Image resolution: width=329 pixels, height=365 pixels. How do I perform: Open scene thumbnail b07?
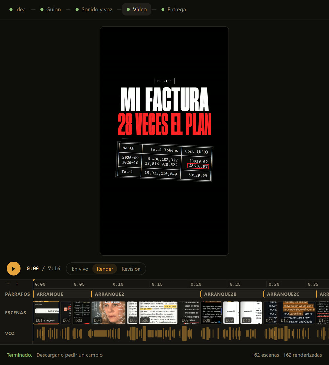pos(189,313)
